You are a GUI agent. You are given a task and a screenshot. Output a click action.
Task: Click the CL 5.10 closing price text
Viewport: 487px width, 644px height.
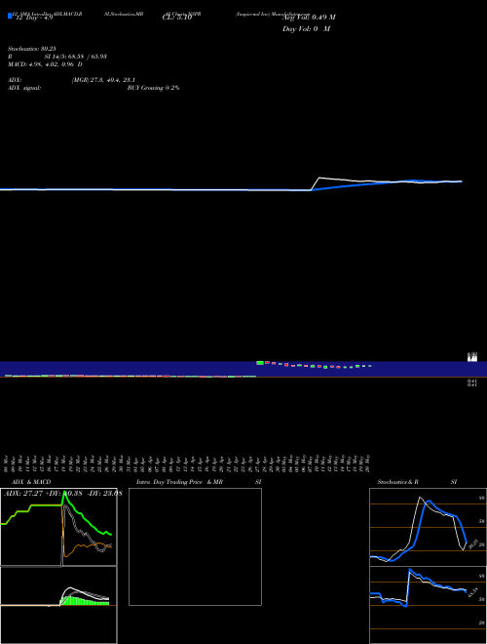177,18
